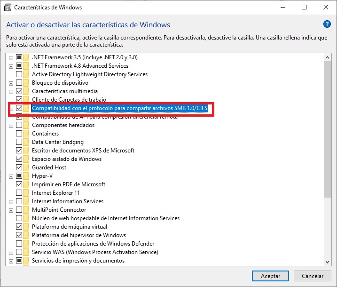
Task: Click the Data Center Bridging folder icon
Action: click(26, 142)
